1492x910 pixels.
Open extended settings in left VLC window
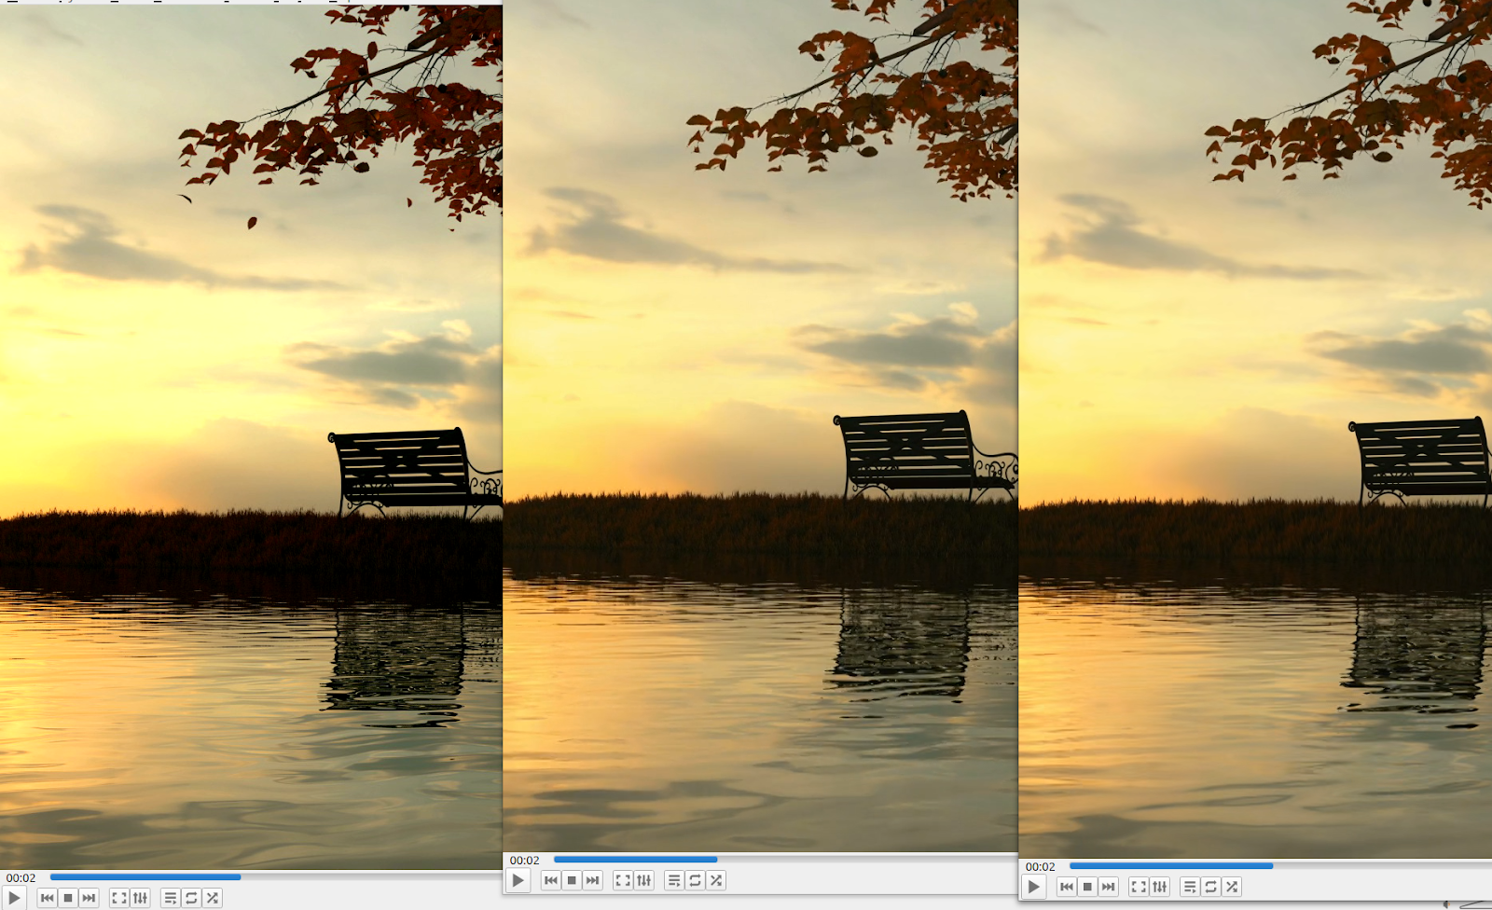(140, 898)
